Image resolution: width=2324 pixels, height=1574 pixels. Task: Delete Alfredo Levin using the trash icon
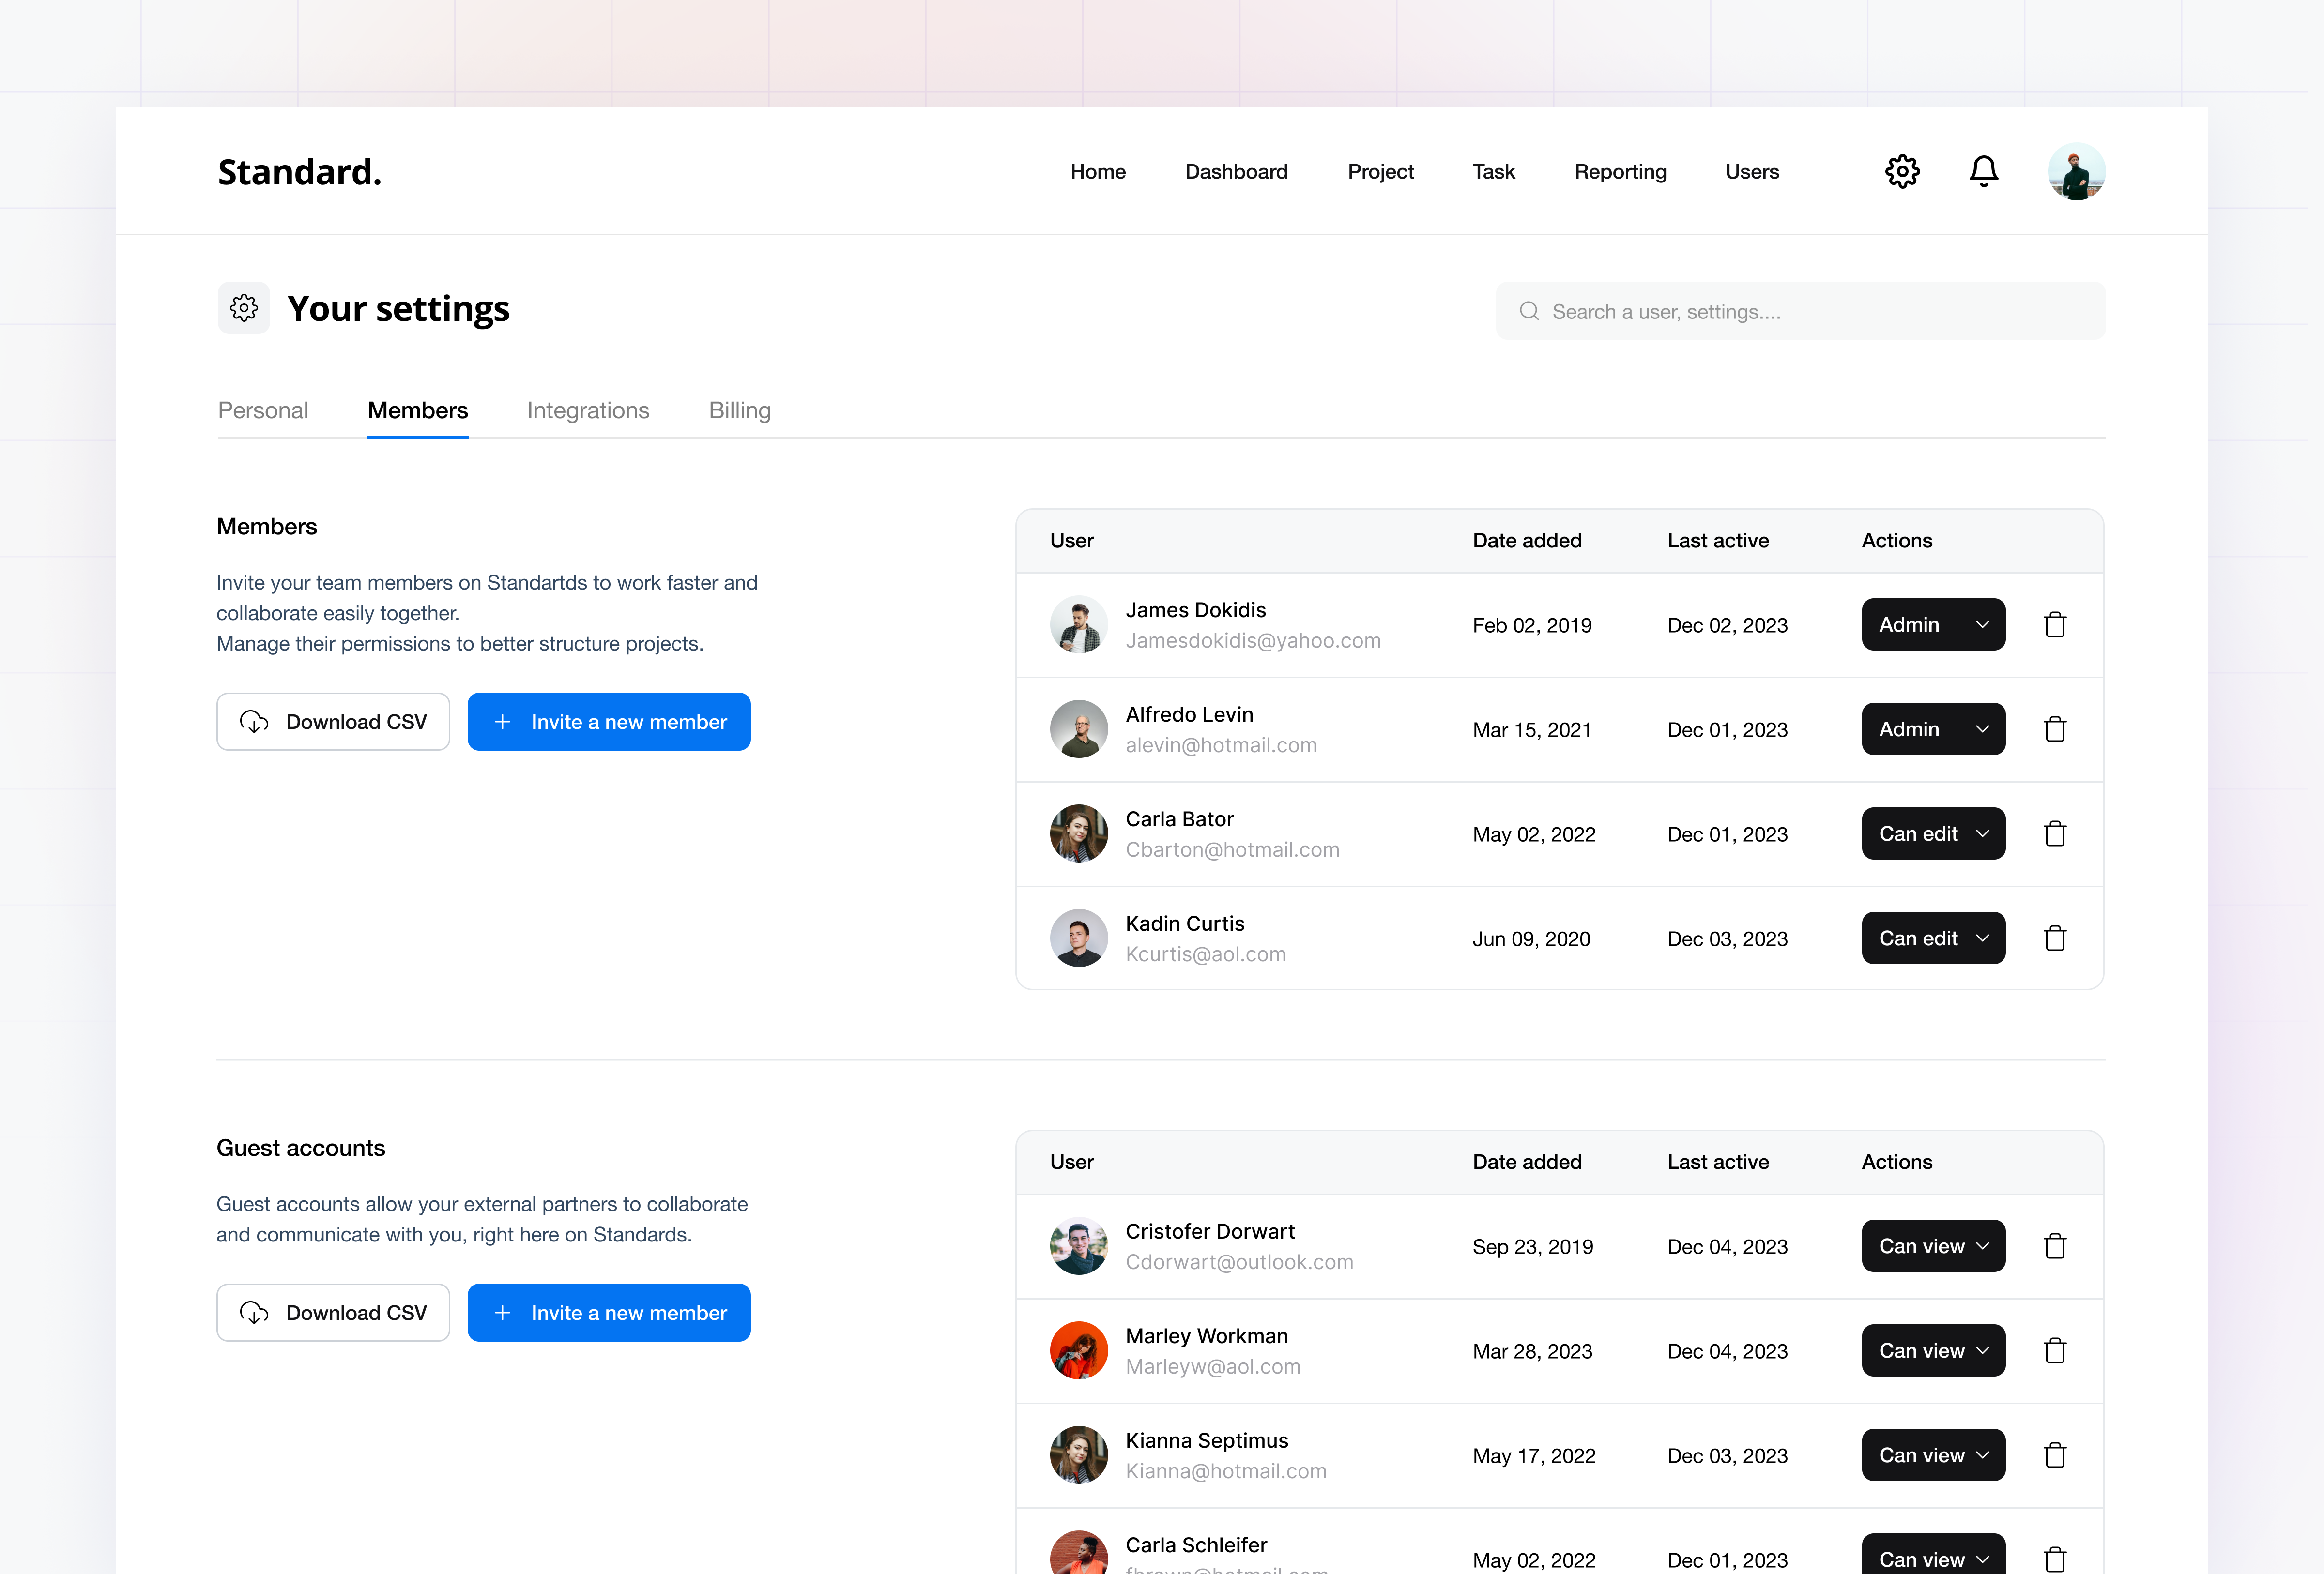(x=2056, y=728)
